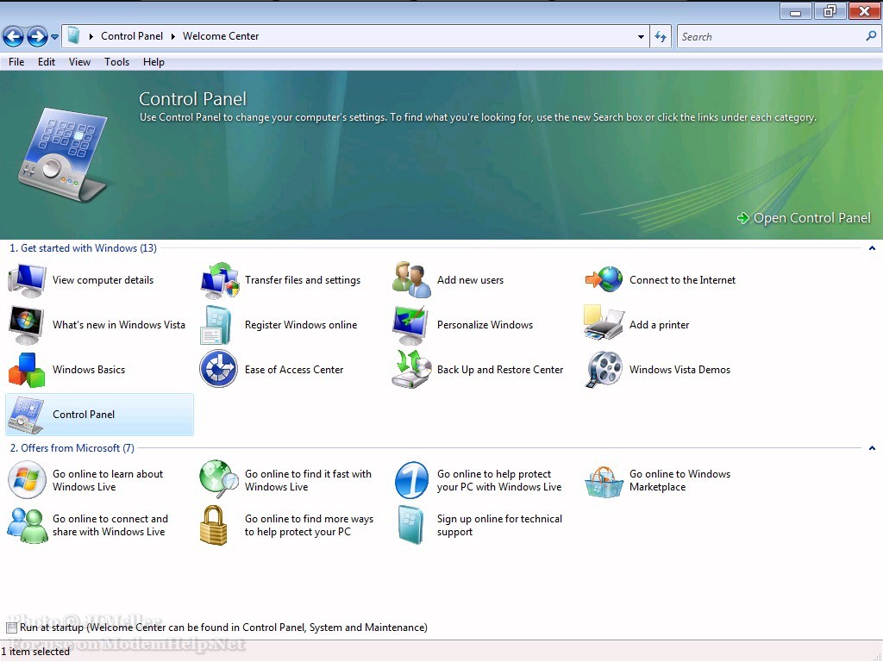Click the Open Control Panel link
This screenshot has height=662, width=883.
click(805, 218)
